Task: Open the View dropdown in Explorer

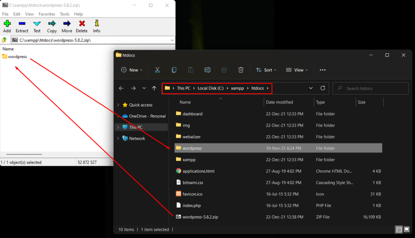Action: pyautogui.click(x=297, y=70)
